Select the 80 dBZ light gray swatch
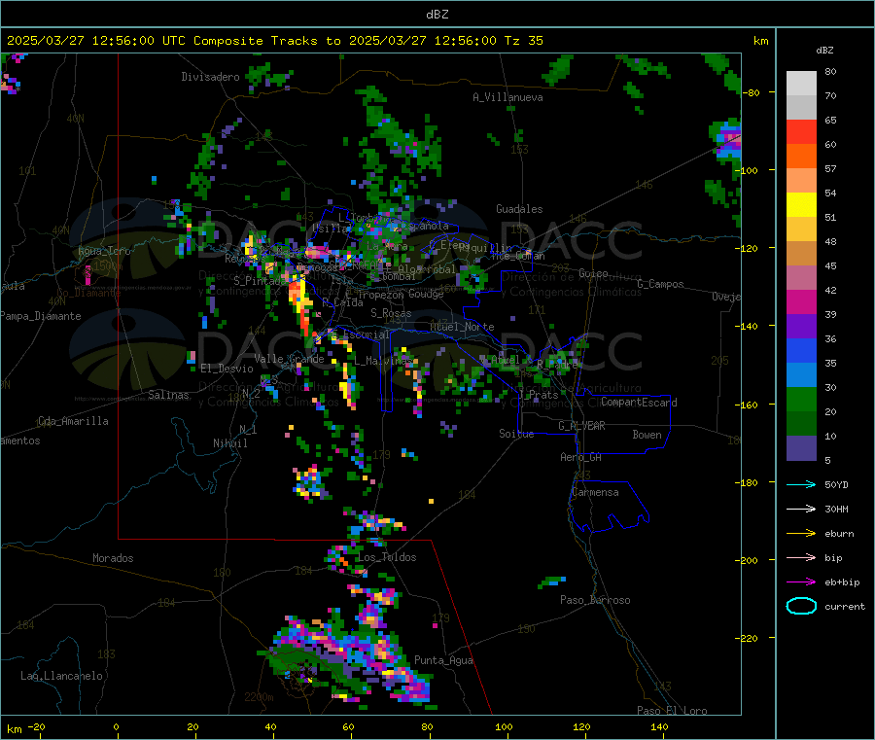The height and width of the screenshot is (740, 875). tap(801, 84)
